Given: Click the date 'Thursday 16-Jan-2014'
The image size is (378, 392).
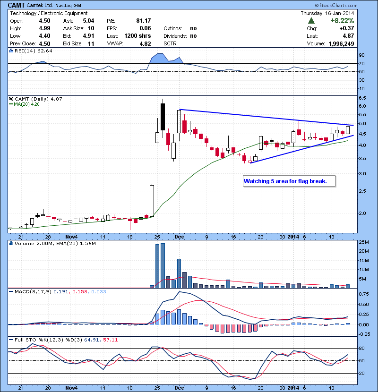Looking at the screenshot, I should (x=327, y=13).
